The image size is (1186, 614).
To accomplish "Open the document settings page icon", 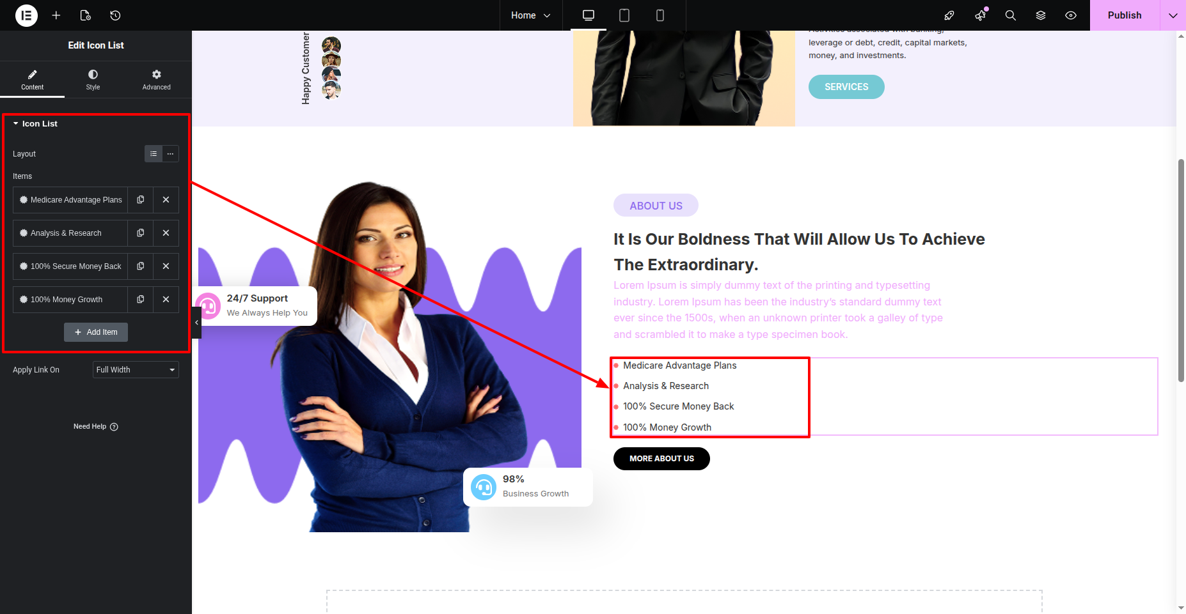I will (x=86, y=15).
